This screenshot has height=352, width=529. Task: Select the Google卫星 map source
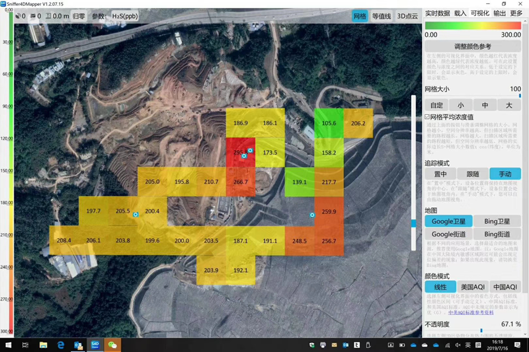tap(448, 221)
